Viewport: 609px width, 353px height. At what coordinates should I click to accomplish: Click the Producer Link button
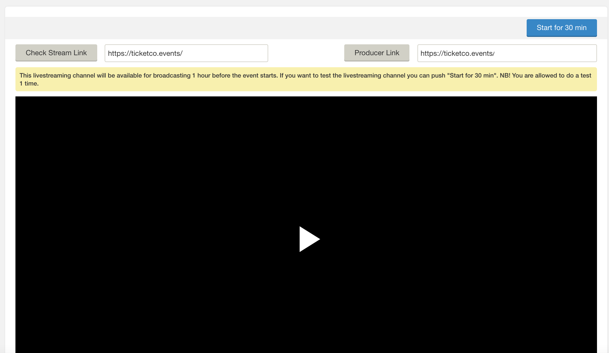377,53
